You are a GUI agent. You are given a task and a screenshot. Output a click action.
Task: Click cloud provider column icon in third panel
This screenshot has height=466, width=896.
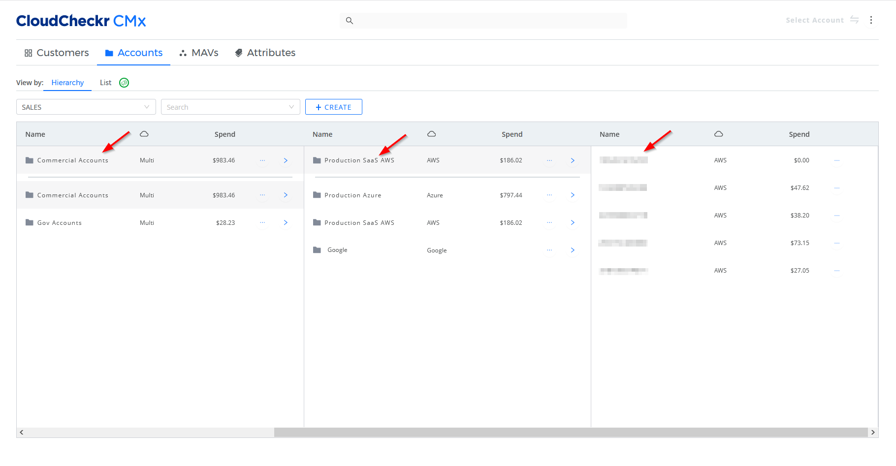pos(719,134)
